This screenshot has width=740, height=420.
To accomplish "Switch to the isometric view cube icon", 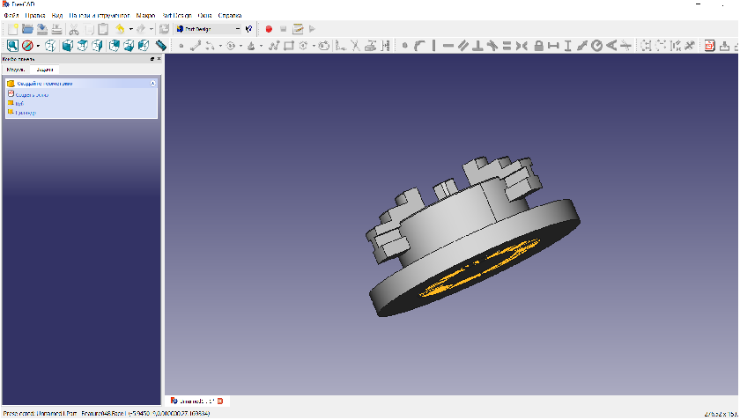I will 51,45.
